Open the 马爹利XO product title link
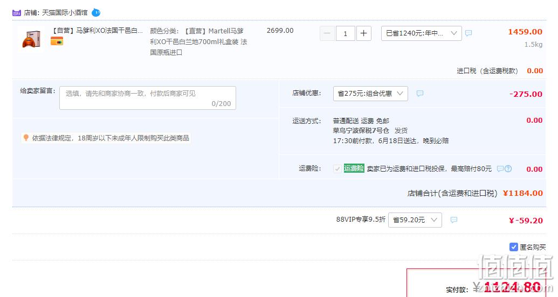Image resolution: width=558 pixels, height=297 pixels. pos(97,31)
